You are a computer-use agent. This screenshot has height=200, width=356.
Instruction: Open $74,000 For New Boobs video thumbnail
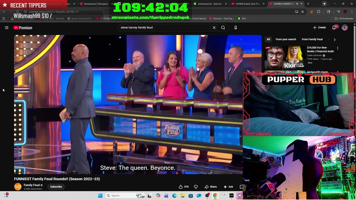(285, 57)
